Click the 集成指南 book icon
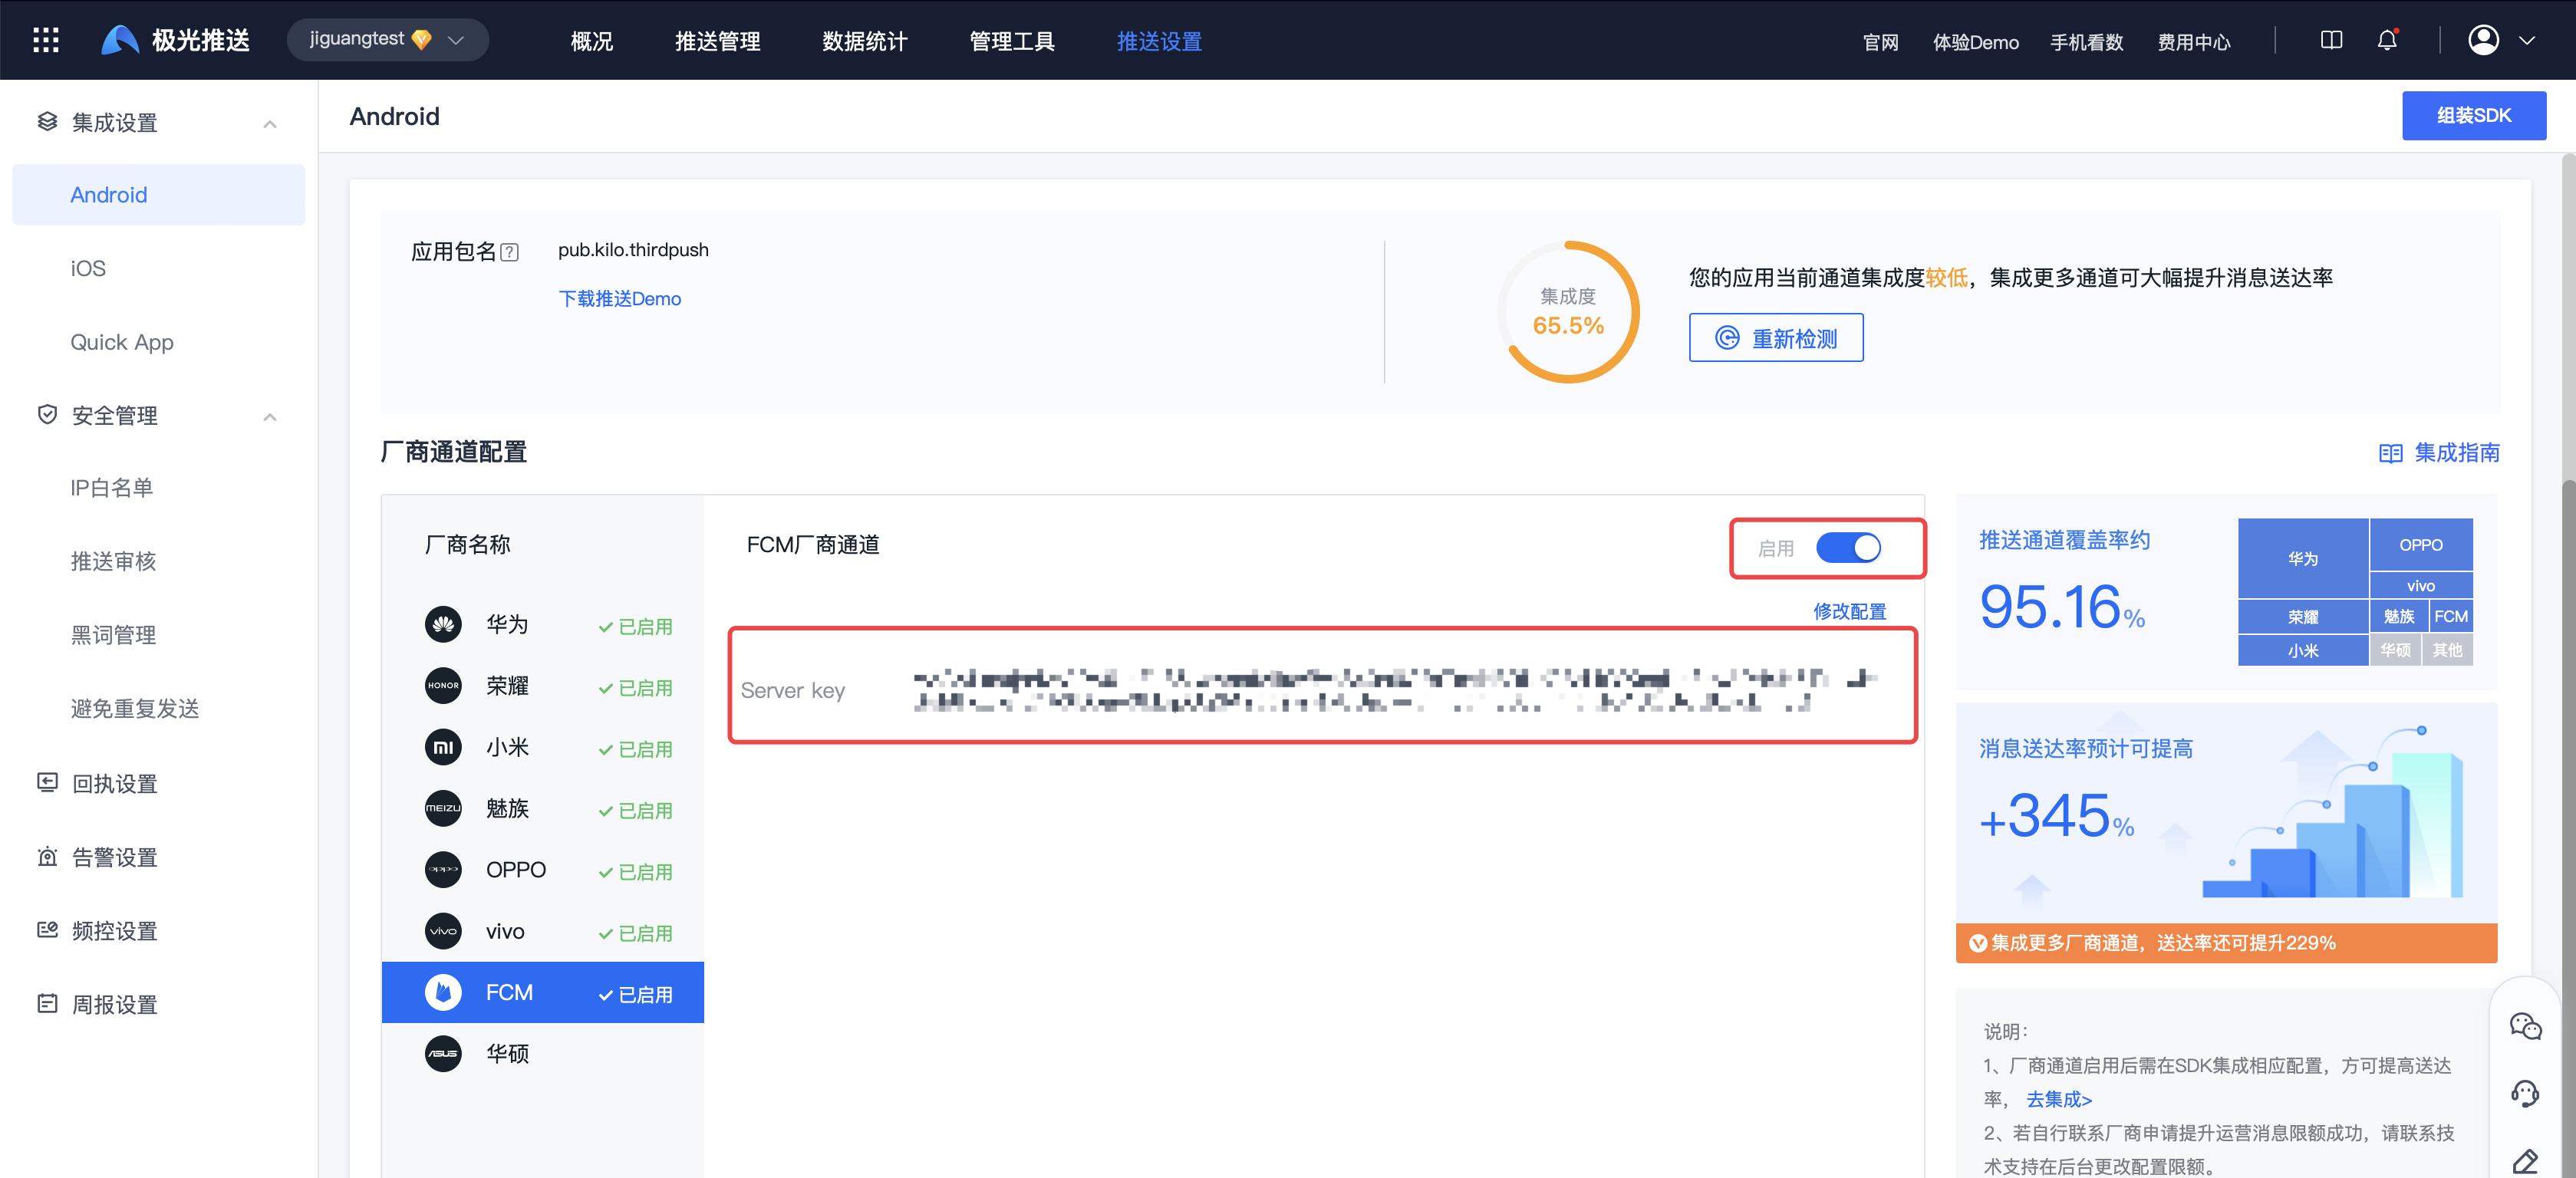 (x=2390, y=453)
